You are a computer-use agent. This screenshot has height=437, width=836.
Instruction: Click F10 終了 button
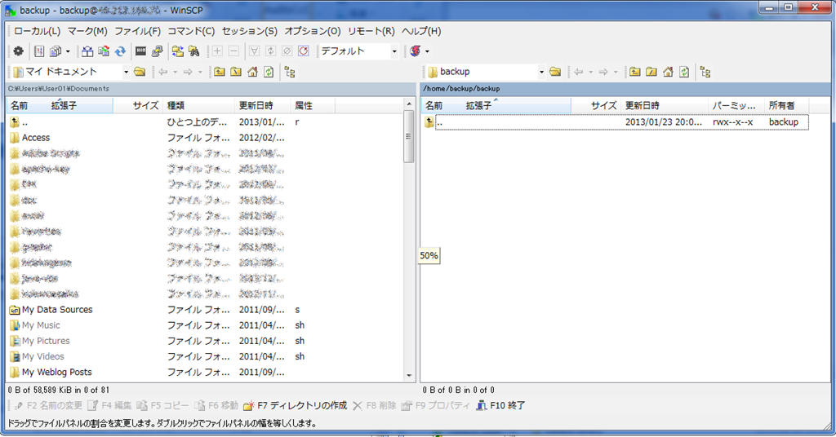pyautogui.click(x=500, y=405)
